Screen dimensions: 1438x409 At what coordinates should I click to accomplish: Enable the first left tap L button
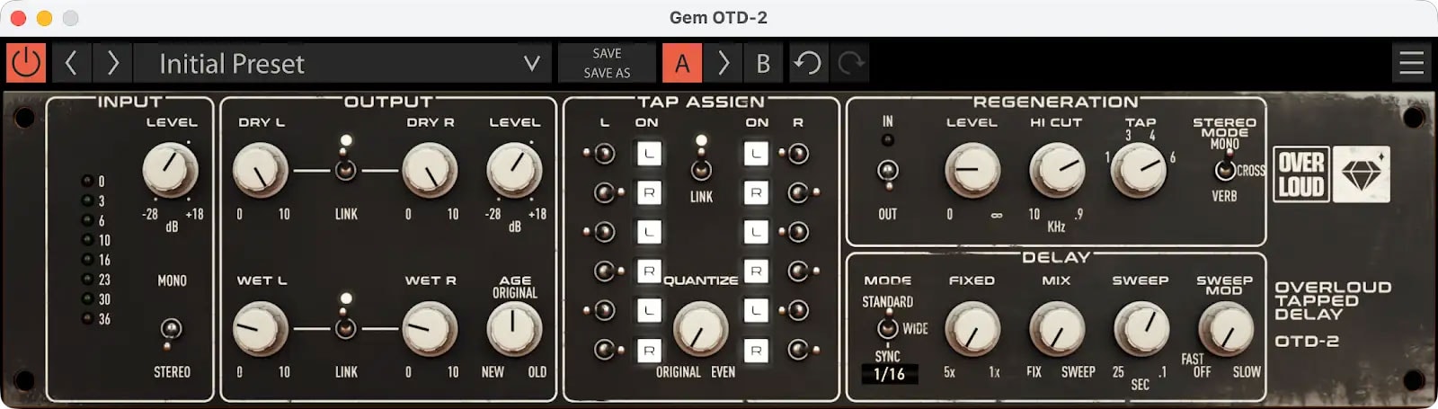tap(648, 154)
